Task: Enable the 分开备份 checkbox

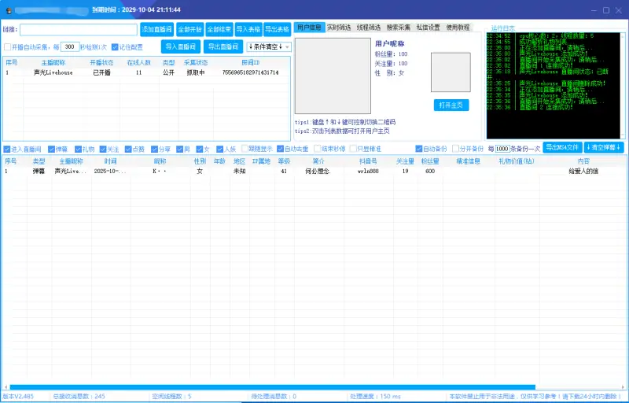Action: click(456, 148)
